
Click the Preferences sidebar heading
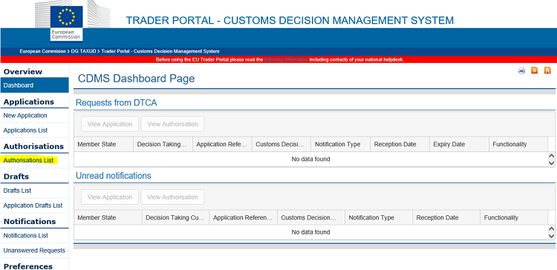click(x=27, y=266)
